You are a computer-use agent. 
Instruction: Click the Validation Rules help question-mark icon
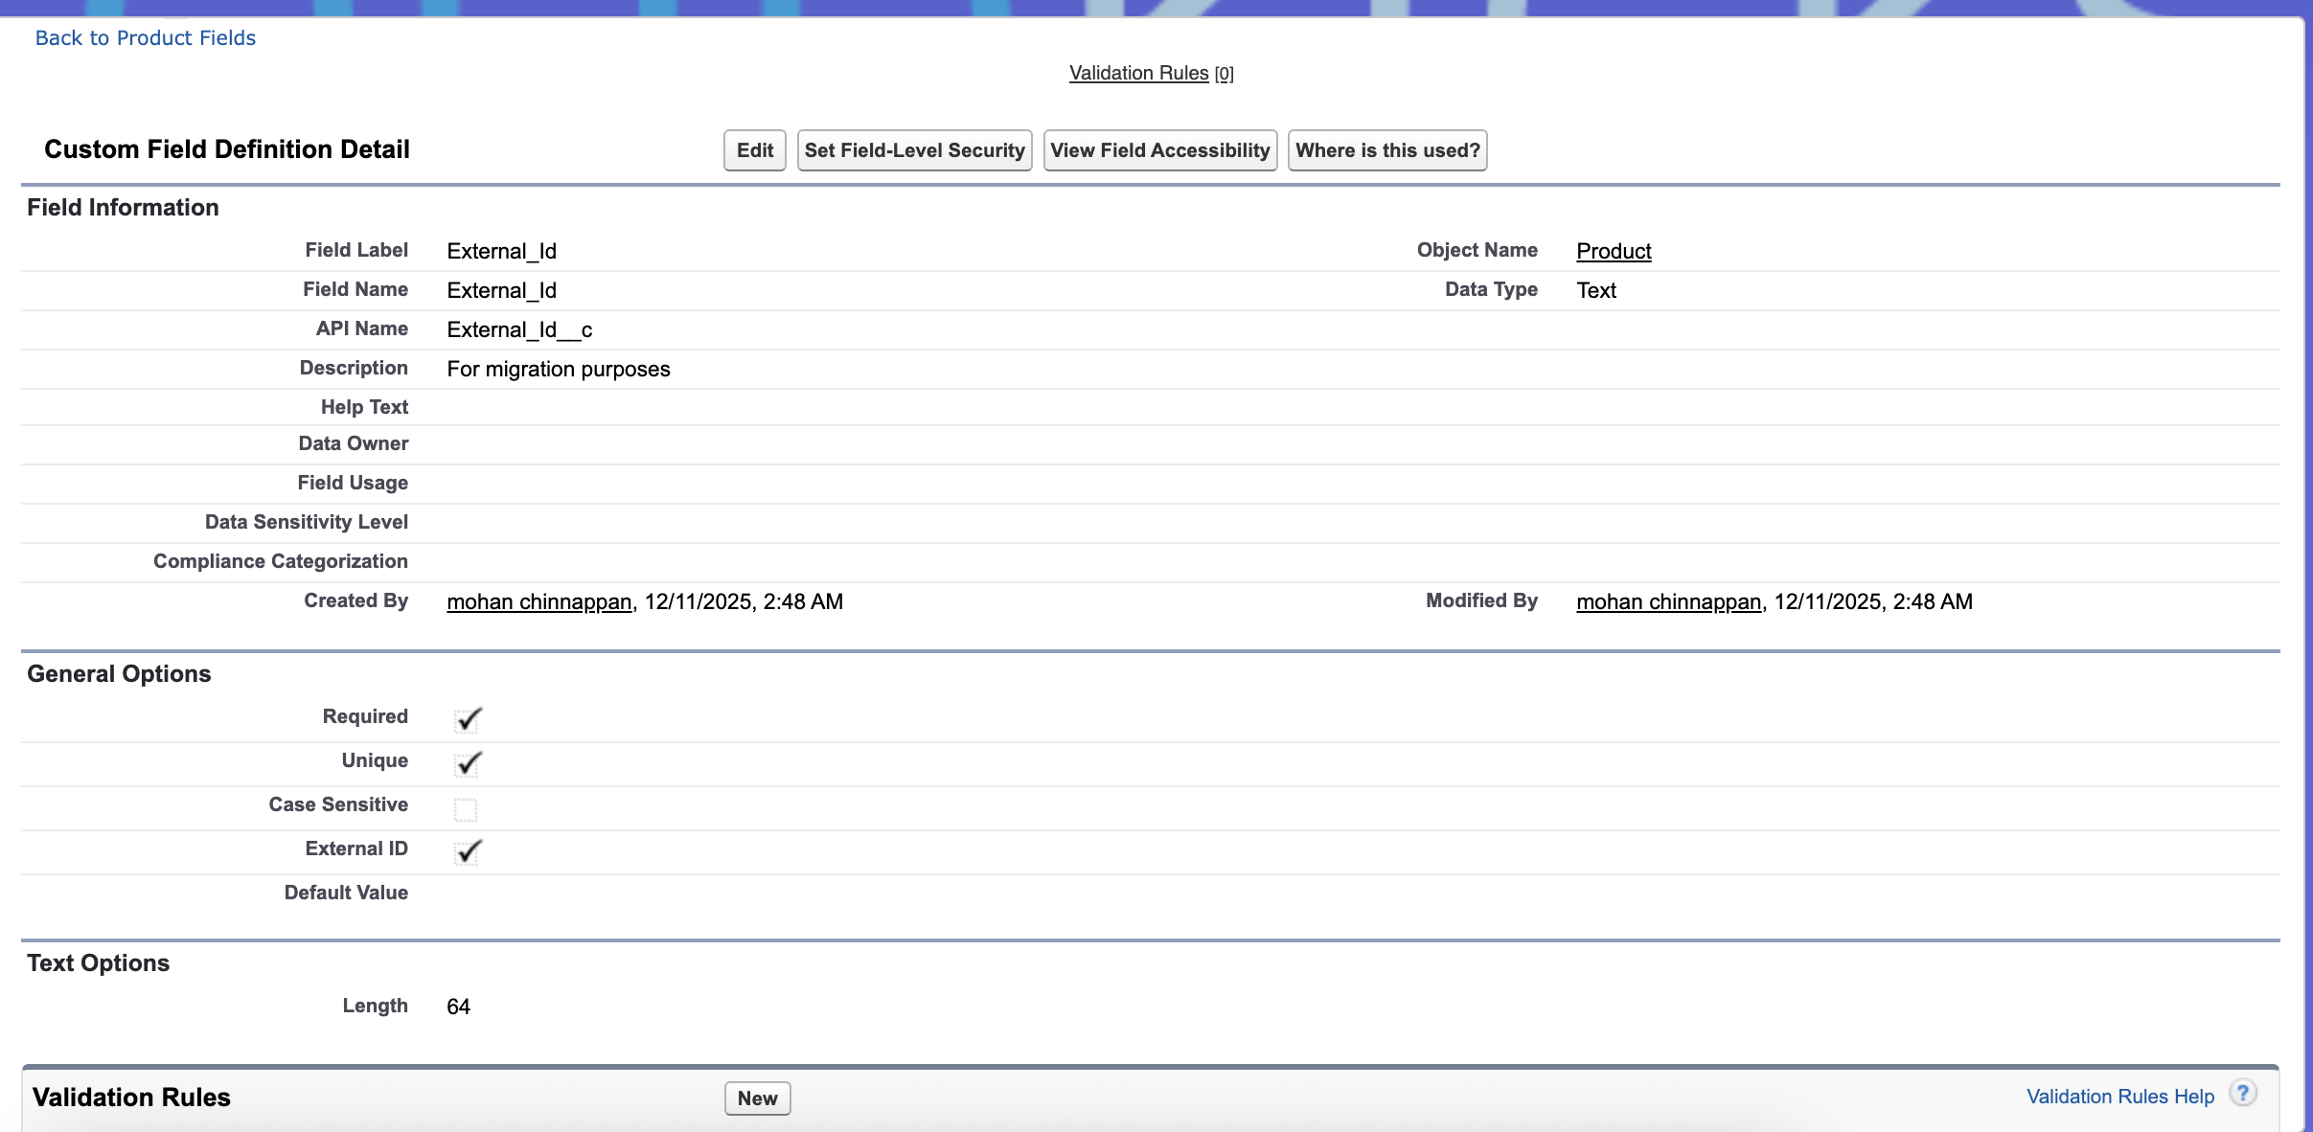coord(2242,1093)
